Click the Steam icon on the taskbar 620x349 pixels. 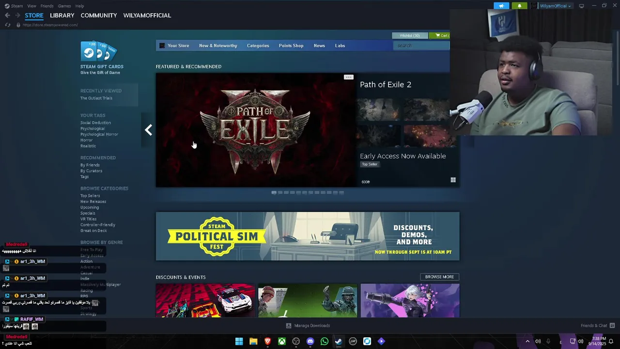339,341
